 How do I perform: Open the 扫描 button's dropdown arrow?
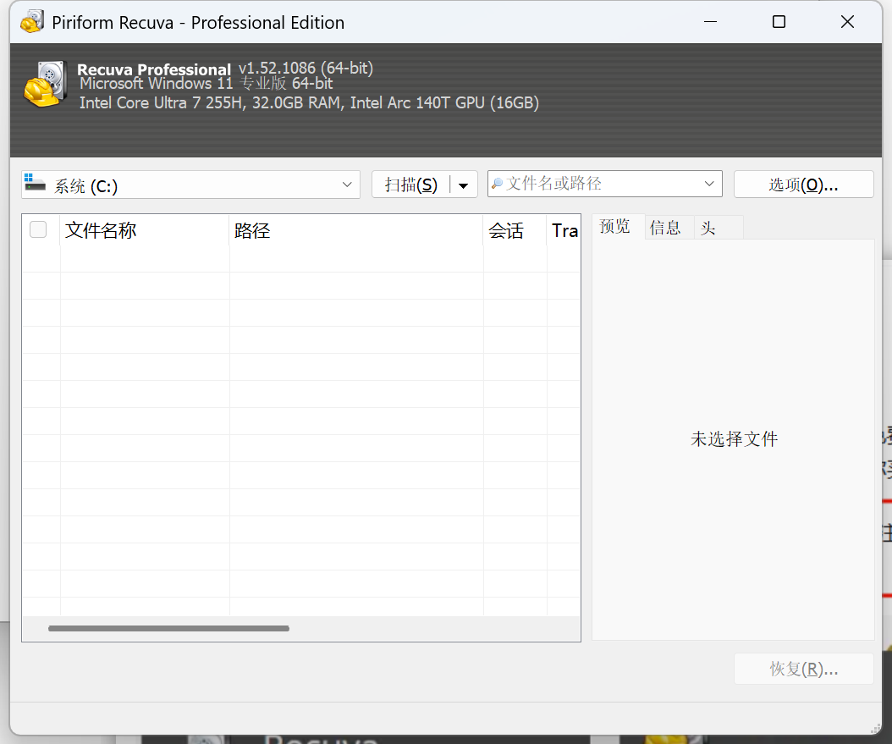[464, 185]
